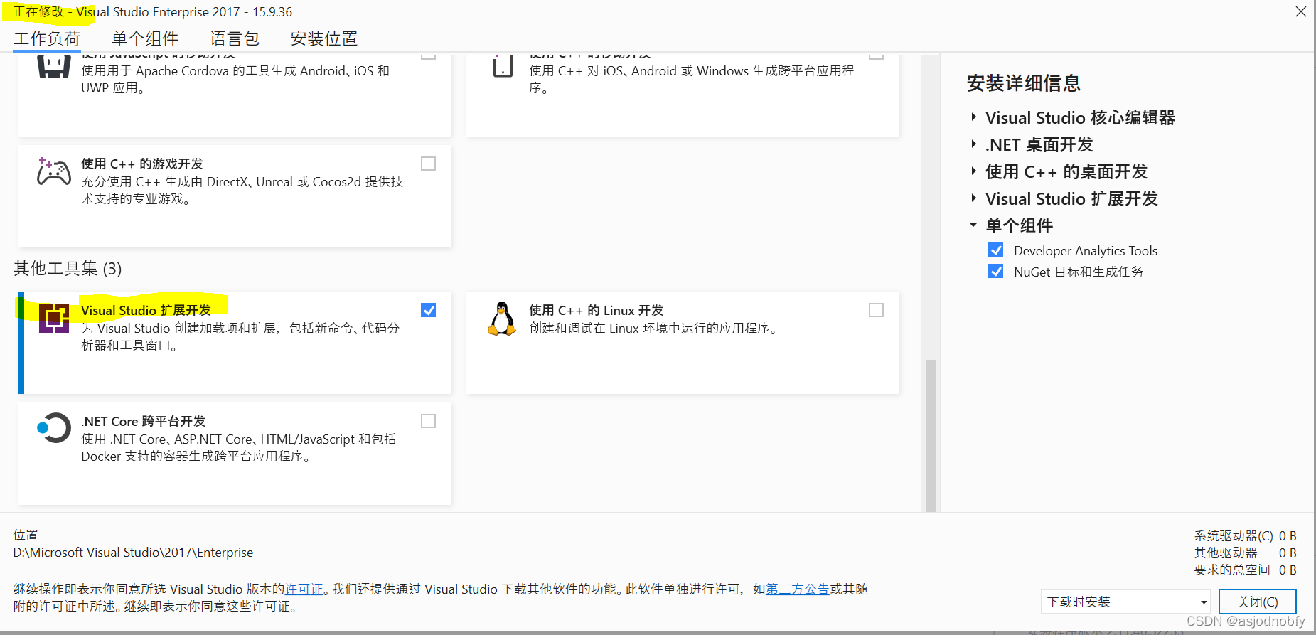The width and height of the screenshot is (1316, 635).
Task: Click the Cordova workload description text
Action: point(235,79)
